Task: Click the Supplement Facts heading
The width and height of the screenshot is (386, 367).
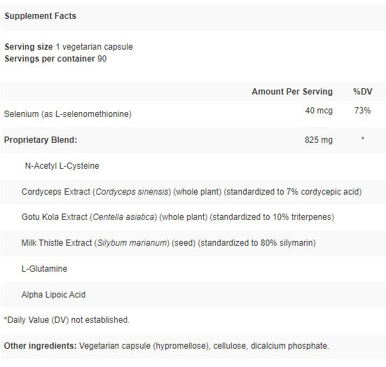Action: coord(41,16)
